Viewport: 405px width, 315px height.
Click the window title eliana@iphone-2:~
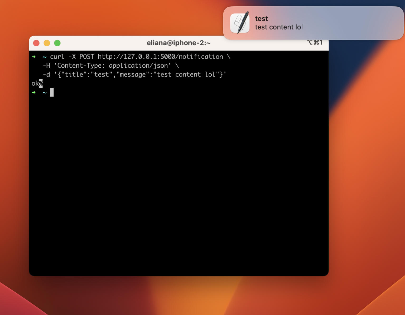[x=179, y=43]
